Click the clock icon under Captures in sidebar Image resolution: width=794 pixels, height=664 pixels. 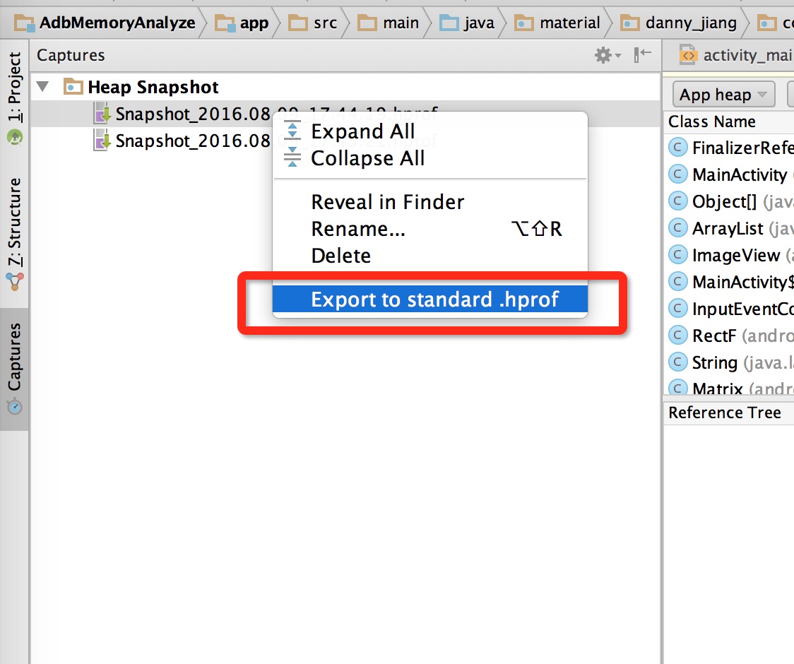(15, 406)
